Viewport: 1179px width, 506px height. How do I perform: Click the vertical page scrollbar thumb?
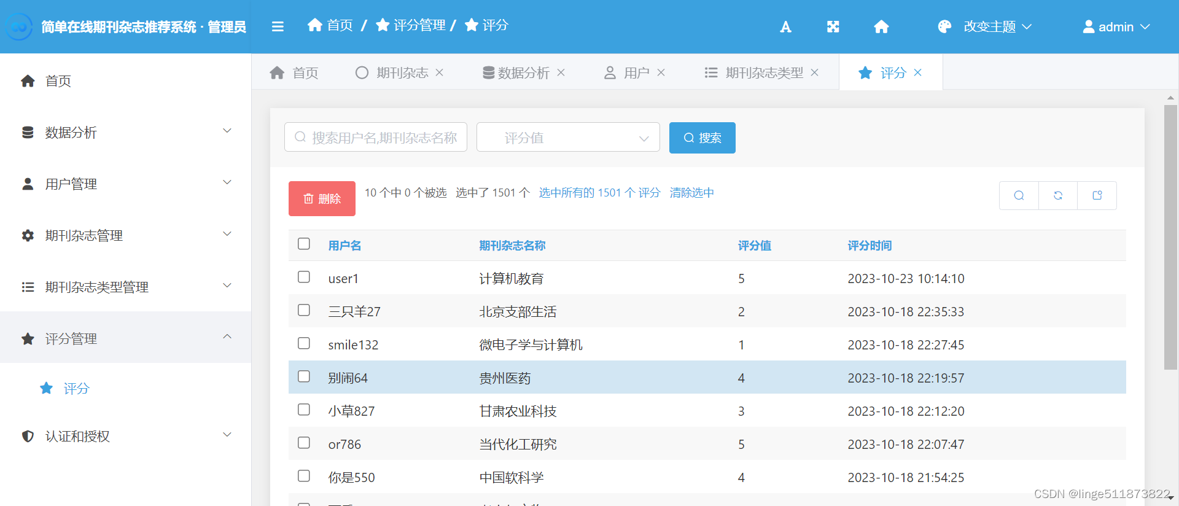(x=1170, y=237)
